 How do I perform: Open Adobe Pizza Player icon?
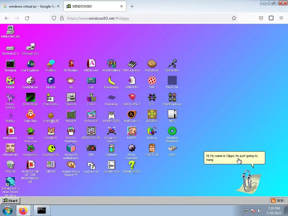pos(71,165)
